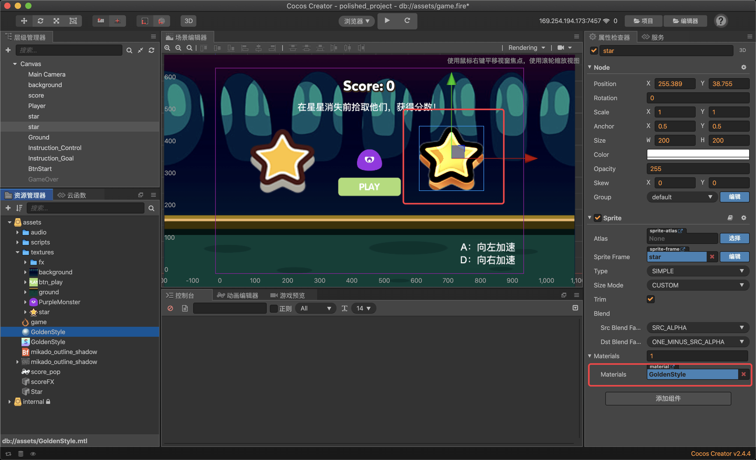
Task: Open the Group default dropdown
Action: [681, 197]
